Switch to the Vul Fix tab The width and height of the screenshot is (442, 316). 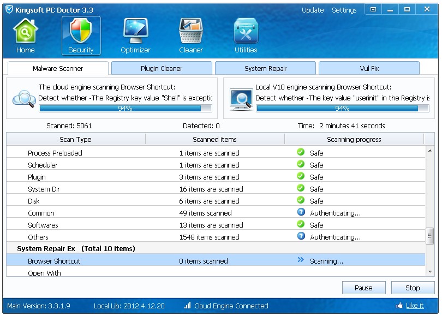369,69
